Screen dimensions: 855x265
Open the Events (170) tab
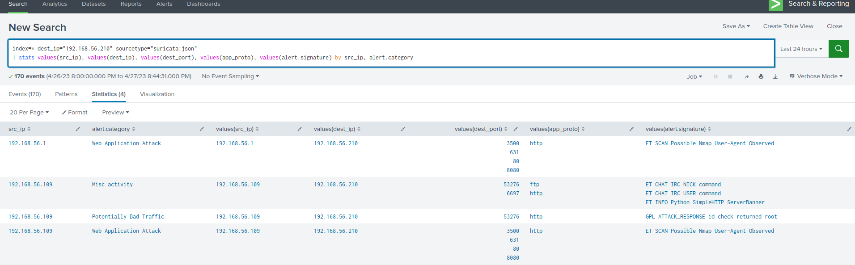pos(25,94)
